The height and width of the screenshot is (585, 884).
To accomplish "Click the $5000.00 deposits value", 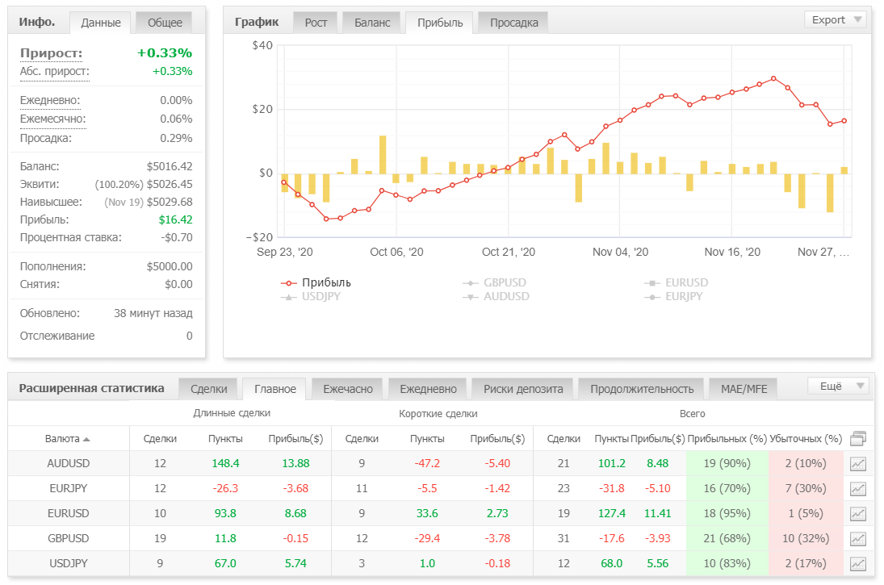I will [x=170, y=266].
